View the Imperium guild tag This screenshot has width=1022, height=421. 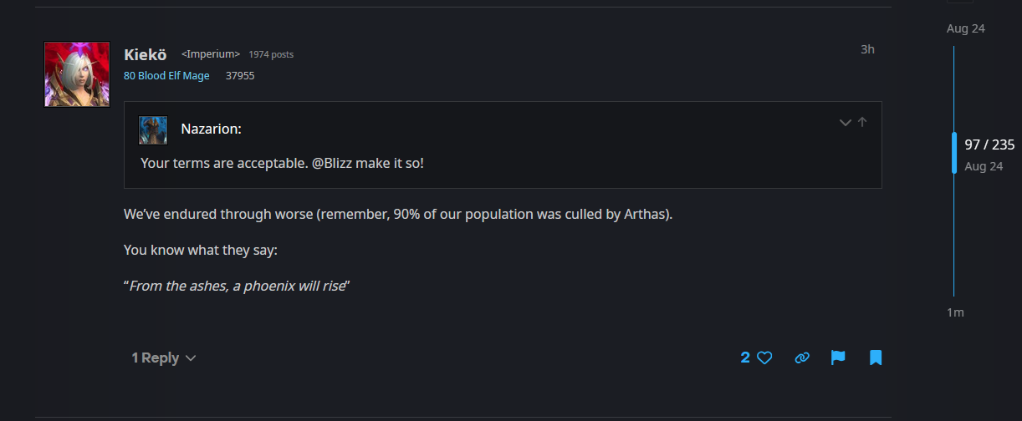[x=211, y=54]
